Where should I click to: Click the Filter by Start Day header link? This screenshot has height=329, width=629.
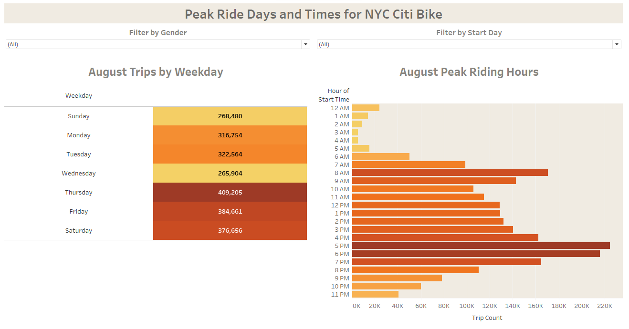click(468, 32)
